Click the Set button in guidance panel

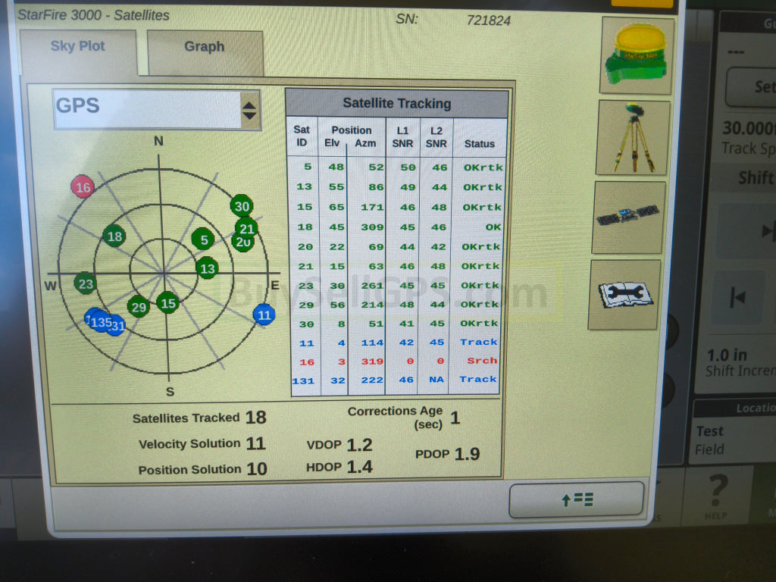point(751,87)
